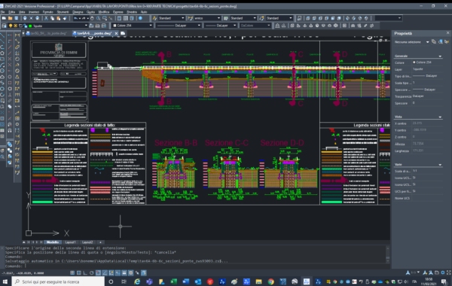Click the Undo arrow icon
Viewport: 452px width, 286px height.
point(76,18)
